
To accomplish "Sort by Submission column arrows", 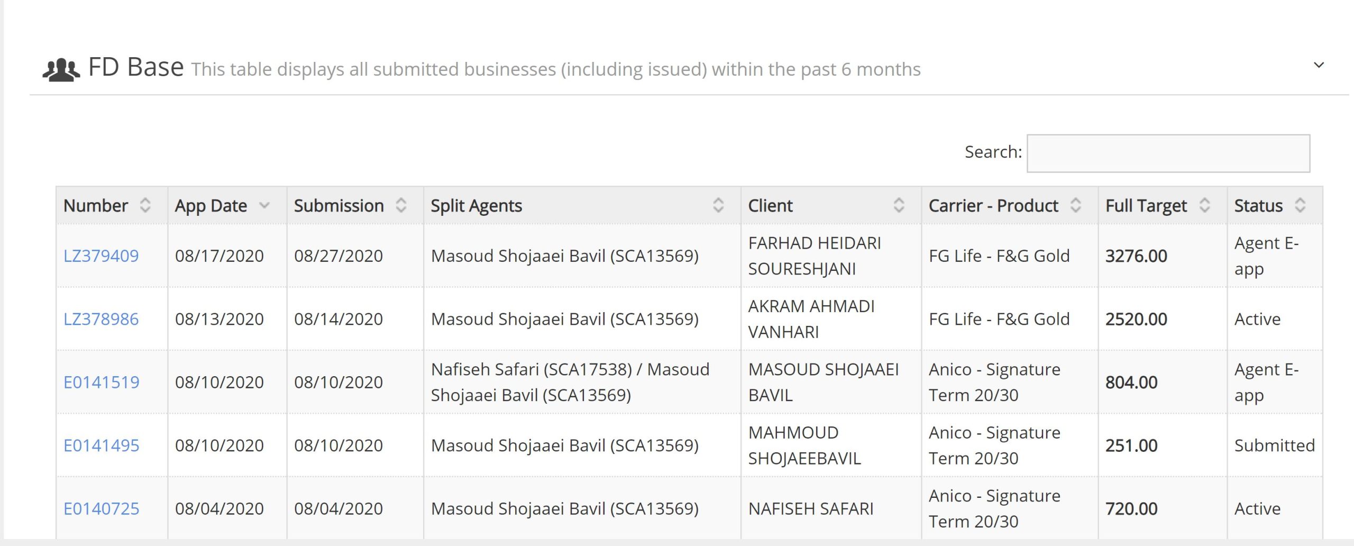I will [x=401, y=205].
